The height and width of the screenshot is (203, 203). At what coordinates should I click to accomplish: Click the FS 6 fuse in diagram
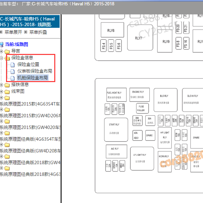119,46
